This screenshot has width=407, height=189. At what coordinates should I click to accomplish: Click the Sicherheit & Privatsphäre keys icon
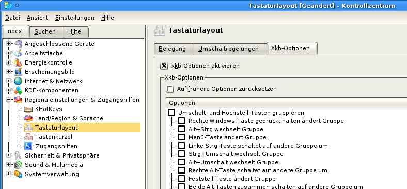tap(18, 155)
